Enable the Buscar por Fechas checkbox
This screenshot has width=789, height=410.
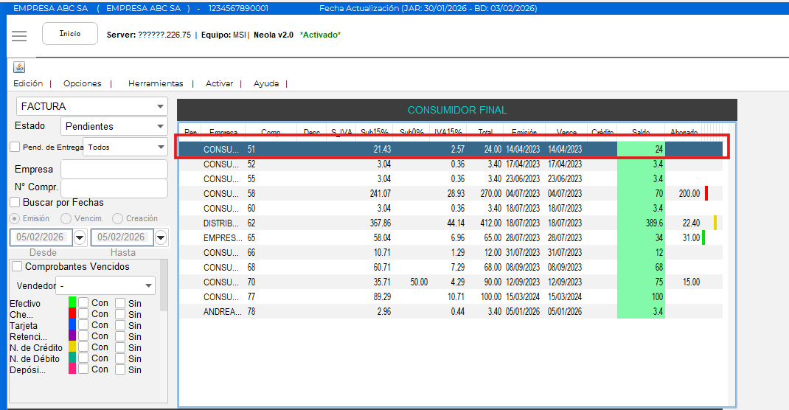click(15, 202)
